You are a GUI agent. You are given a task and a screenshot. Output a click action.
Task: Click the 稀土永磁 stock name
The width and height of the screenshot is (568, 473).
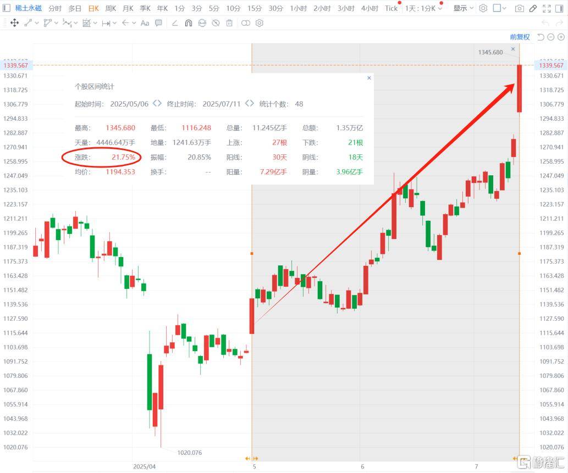[28, 8]
